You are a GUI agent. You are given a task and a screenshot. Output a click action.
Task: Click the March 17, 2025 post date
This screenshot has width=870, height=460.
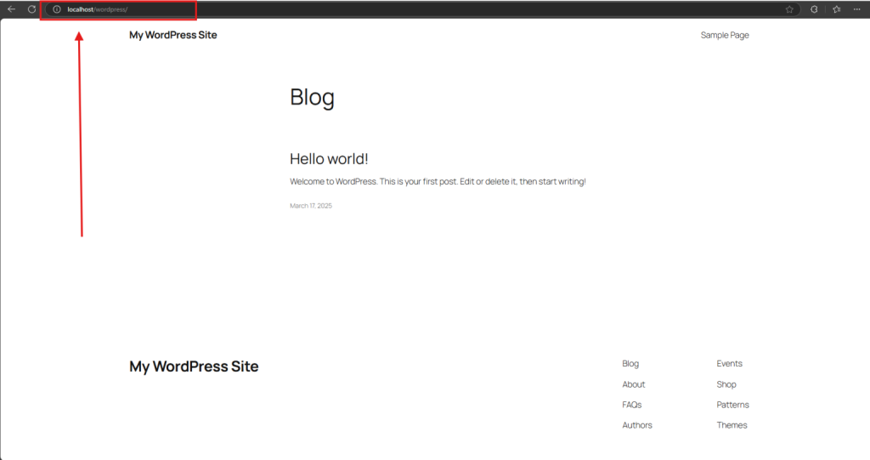310,206
